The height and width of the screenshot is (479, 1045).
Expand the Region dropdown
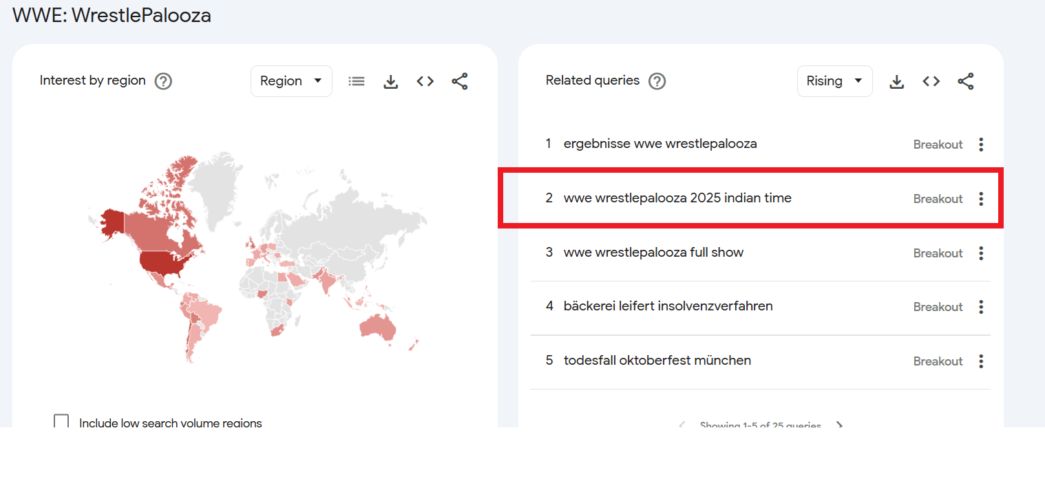pos(291,81)
